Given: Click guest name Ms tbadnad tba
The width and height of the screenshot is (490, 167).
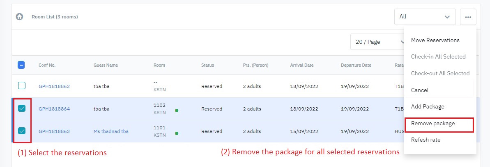Looking at the screenshot, I should (111, 131).
